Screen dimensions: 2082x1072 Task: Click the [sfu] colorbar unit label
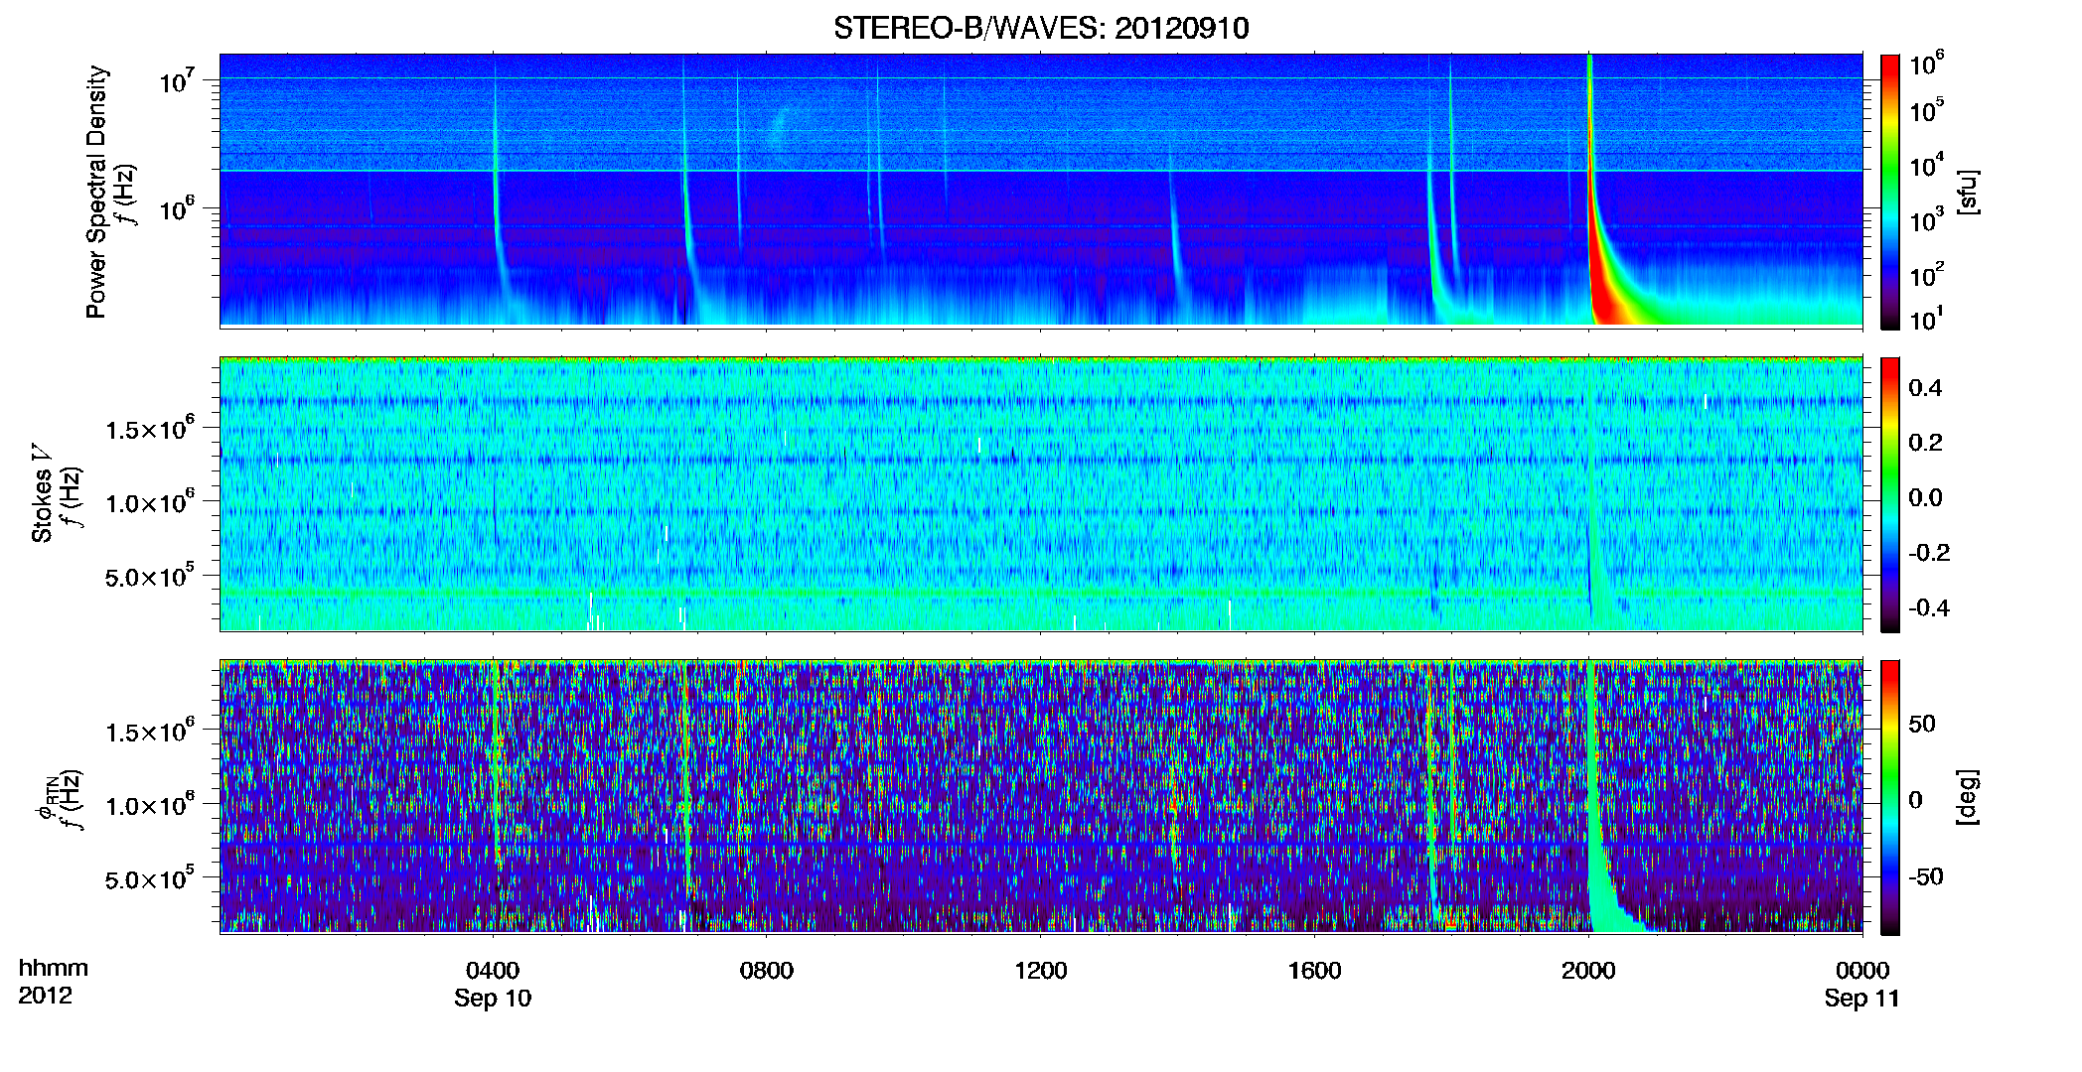pos(1967,192)
